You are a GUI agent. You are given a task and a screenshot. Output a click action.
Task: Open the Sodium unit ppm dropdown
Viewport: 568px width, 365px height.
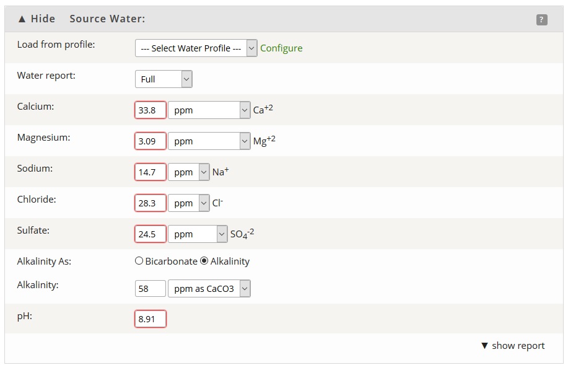[189, 172]
